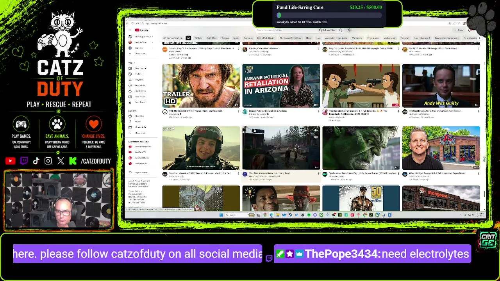Show more topic chips with the right arrow
Screen dimensions: 500x281
coord(479,38)
